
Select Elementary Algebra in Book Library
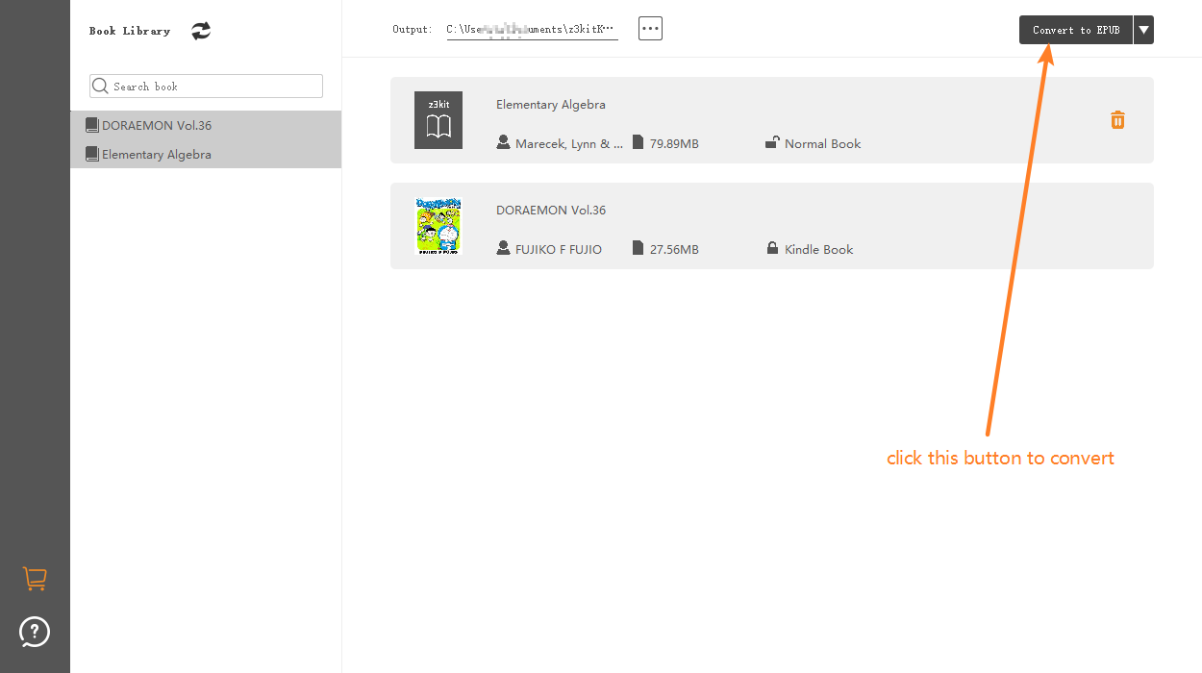[157, 155]
